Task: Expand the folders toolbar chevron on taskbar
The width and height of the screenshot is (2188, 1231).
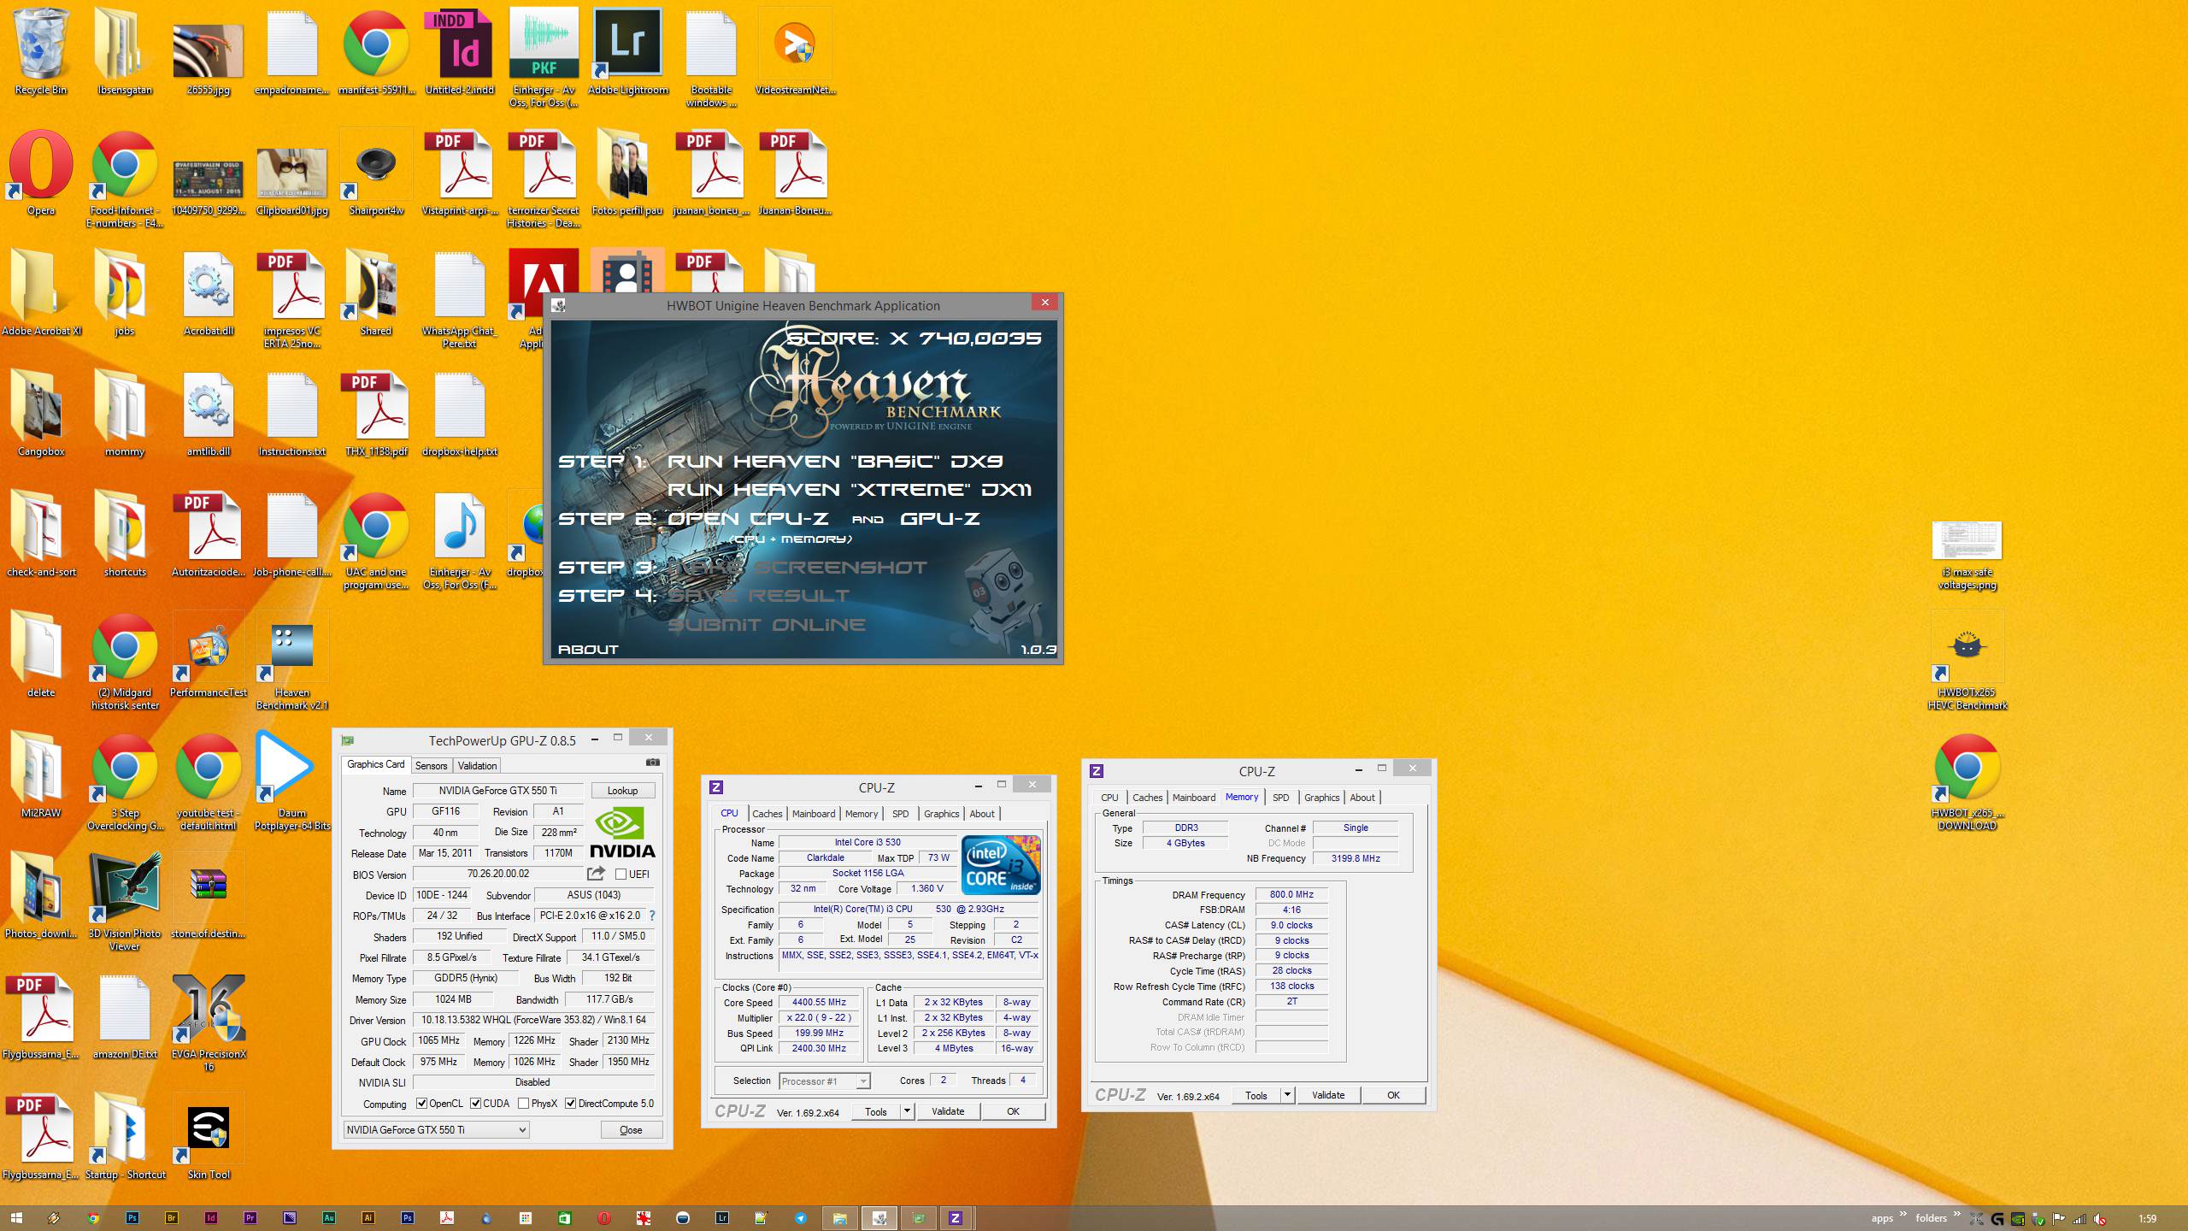Action: pyautogui.click(x=1957, y=1214)
